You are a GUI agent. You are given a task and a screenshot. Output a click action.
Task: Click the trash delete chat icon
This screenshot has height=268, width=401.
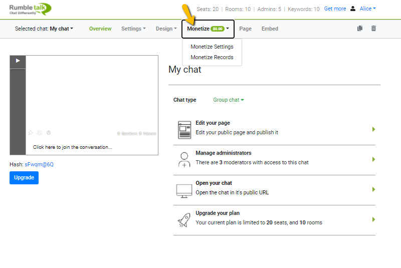(x=373, y=29)
